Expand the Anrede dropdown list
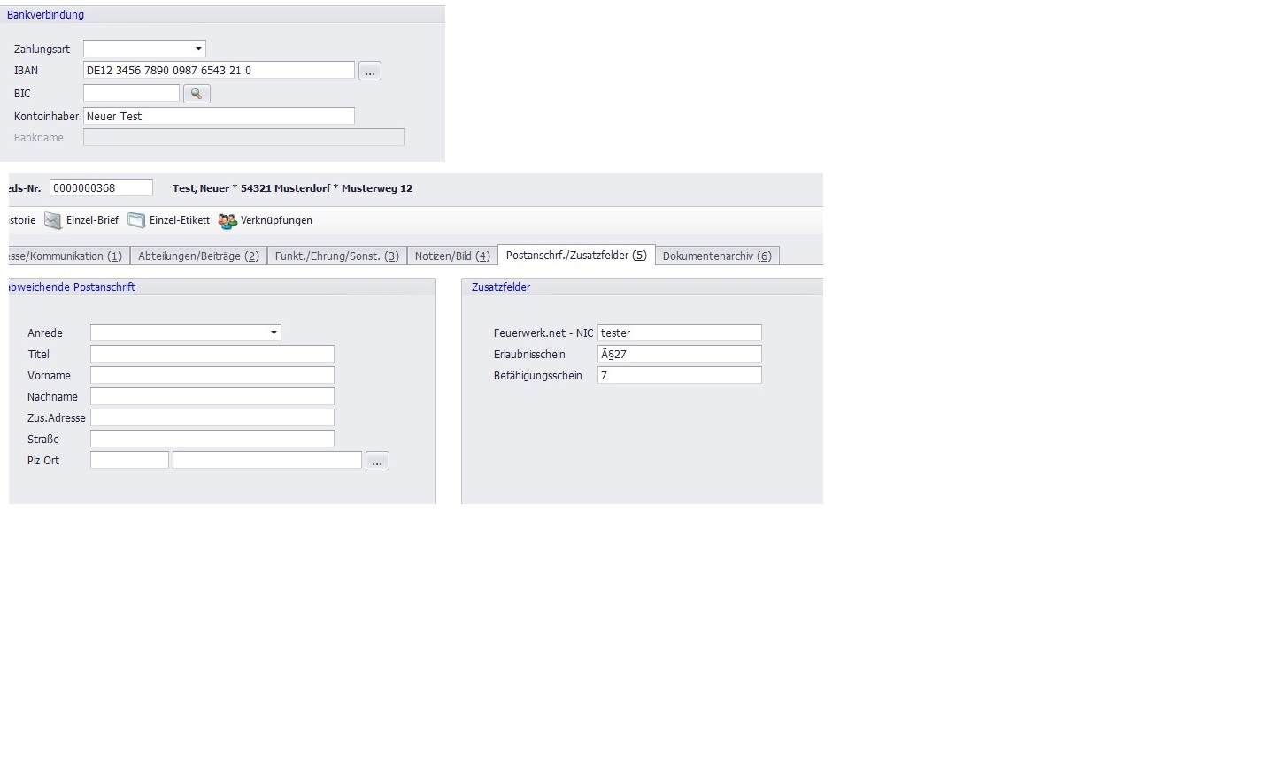 coord(274,333)
